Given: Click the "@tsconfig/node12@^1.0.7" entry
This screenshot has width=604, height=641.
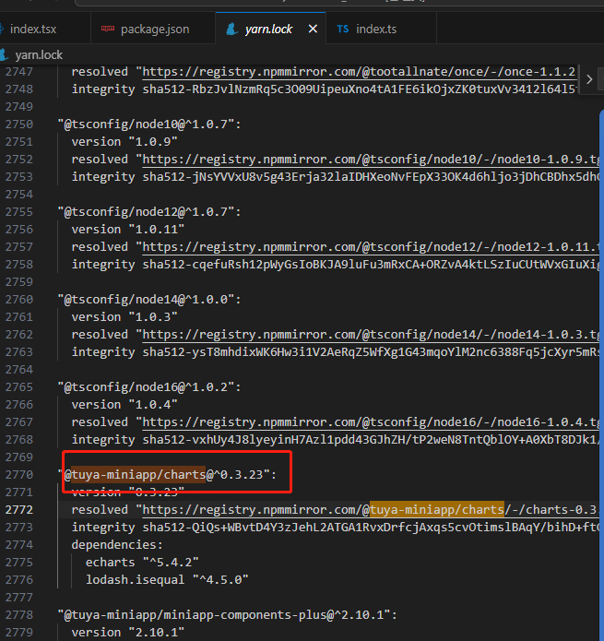Looking at the screenshot, I should pos(149,212).
